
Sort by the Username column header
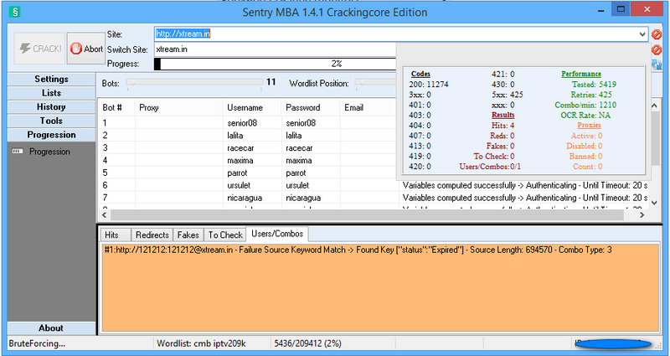(252, 108)
